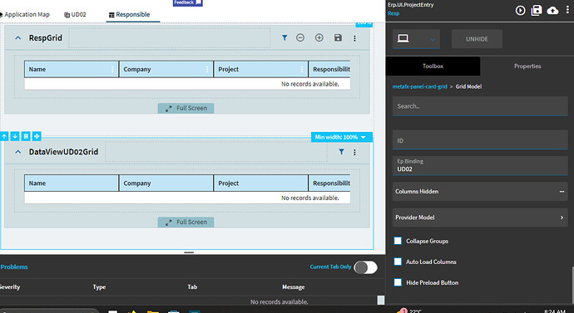Click the Columns Hidden ellipsis icon
574x313 pixels.
[562, 192]
